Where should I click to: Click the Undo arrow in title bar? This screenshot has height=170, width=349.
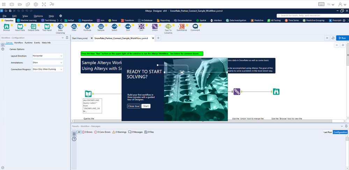[x=27, y=11]
